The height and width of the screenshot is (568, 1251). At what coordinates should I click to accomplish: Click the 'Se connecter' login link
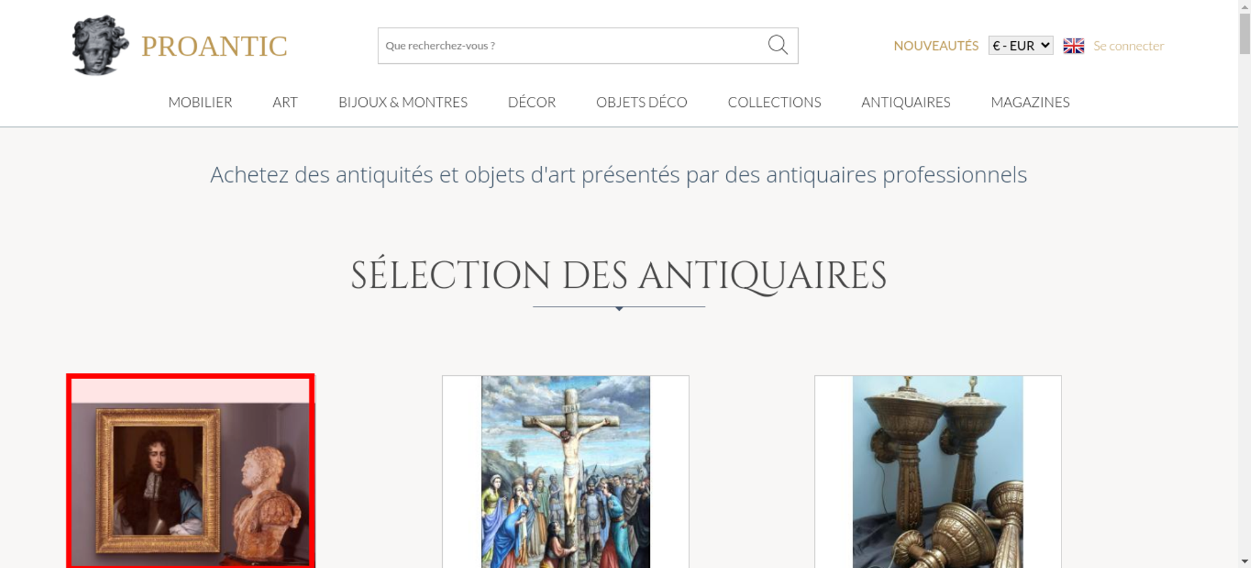pyautogui.click(x=1128, y=46)
